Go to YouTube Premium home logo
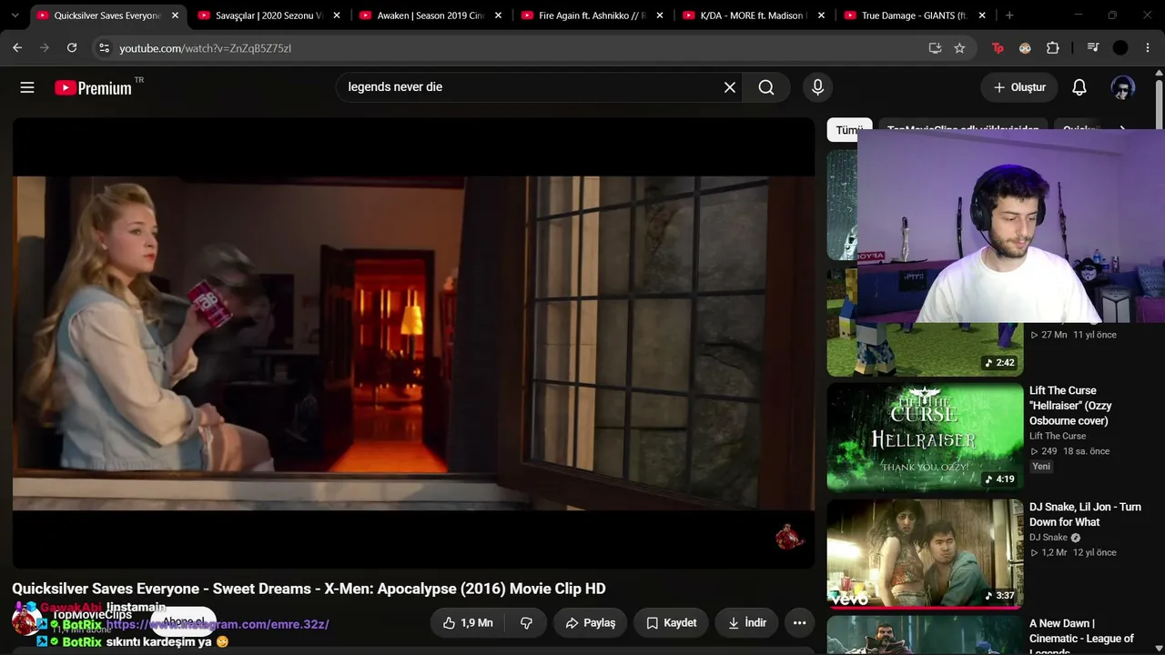 coord(94,87)
